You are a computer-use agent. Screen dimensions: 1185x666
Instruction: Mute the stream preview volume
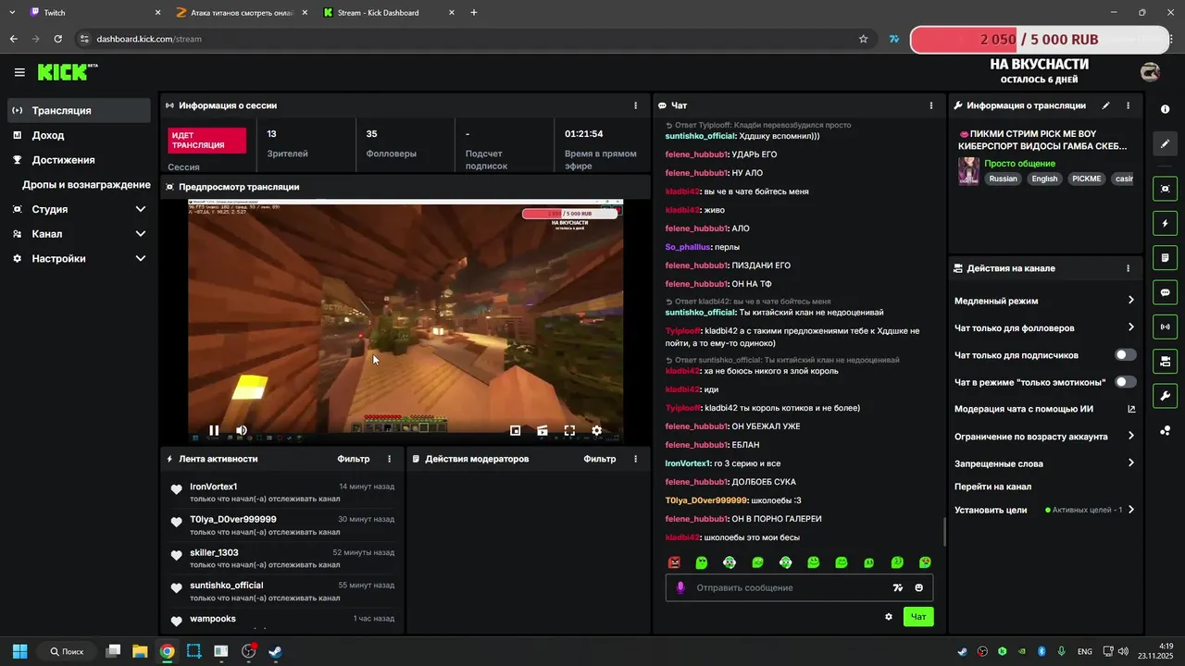pos(242,430)
